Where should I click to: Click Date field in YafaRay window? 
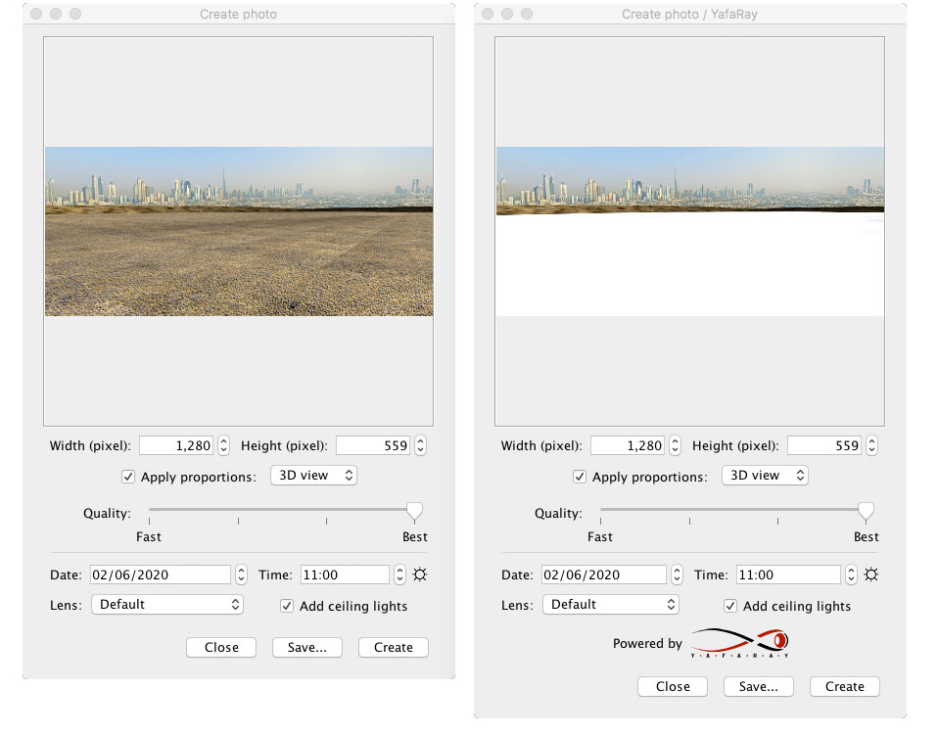click(x=603, y=574)
